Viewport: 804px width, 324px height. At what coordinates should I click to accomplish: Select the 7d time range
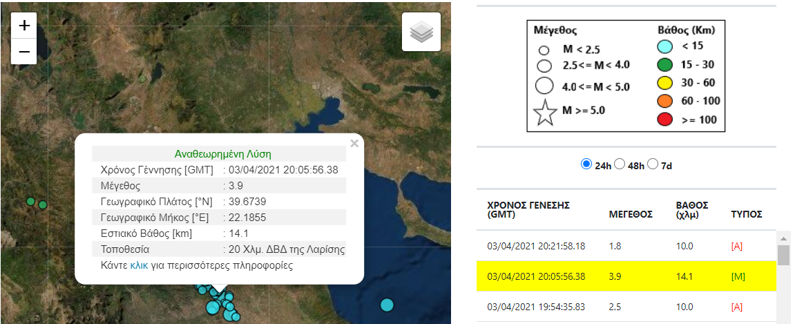click(x=653, y=164)
